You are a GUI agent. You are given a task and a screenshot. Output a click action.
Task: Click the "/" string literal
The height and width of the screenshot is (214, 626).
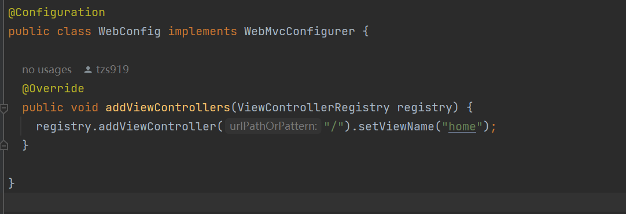tap(334, 127)
